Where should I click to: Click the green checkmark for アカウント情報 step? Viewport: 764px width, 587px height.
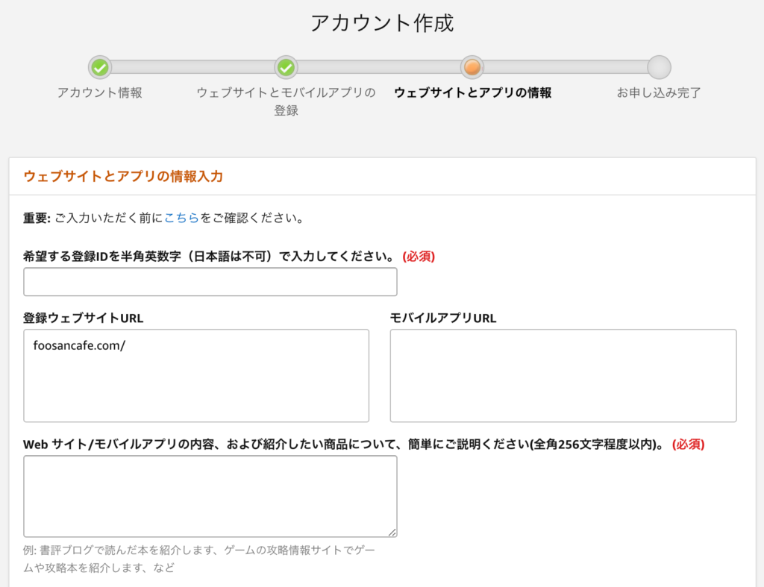point(100,68)
